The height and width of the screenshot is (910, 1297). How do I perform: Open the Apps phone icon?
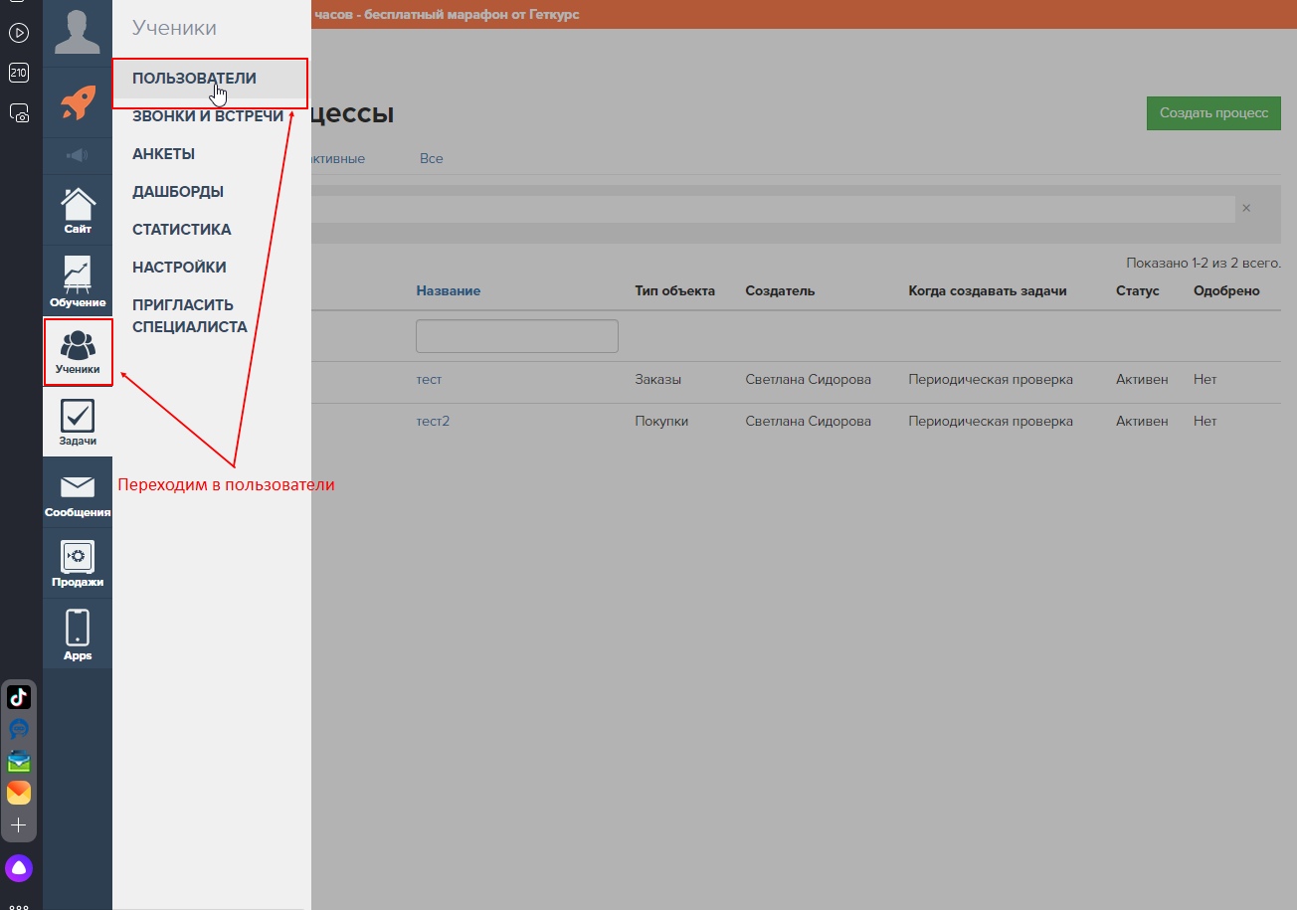point(78,635)
